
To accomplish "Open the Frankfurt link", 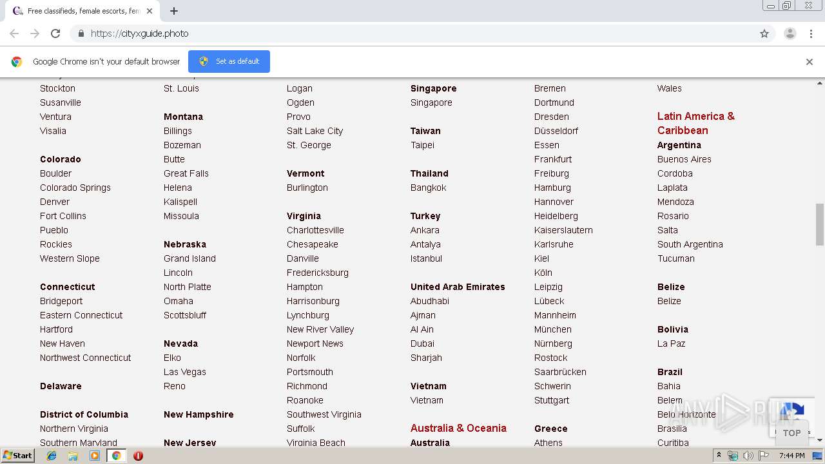I will [553, 159].
